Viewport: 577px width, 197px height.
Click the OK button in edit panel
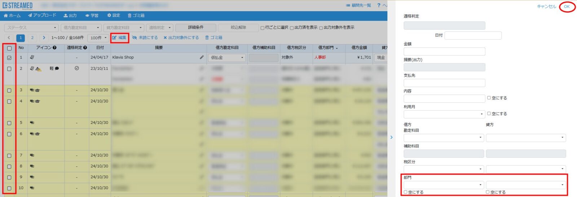(x=567, y=6)
